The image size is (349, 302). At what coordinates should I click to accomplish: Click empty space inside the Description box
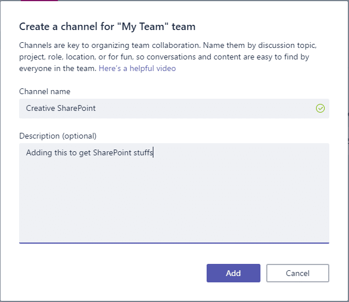pyautogui.click(x=174, y=200)
